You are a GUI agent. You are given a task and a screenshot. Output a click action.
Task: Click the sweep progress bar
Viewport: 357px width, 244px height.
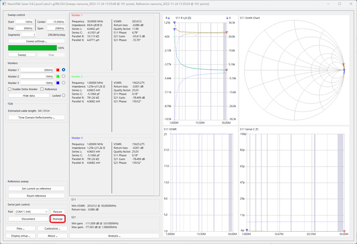click(32, 48)
